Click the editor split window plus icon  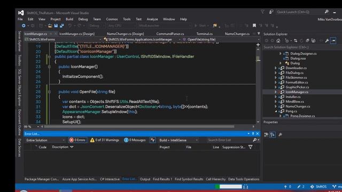tap(258, 45)
